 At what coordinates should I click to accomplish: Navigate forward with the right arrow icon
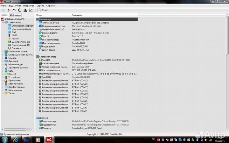(x=9, y=10)
